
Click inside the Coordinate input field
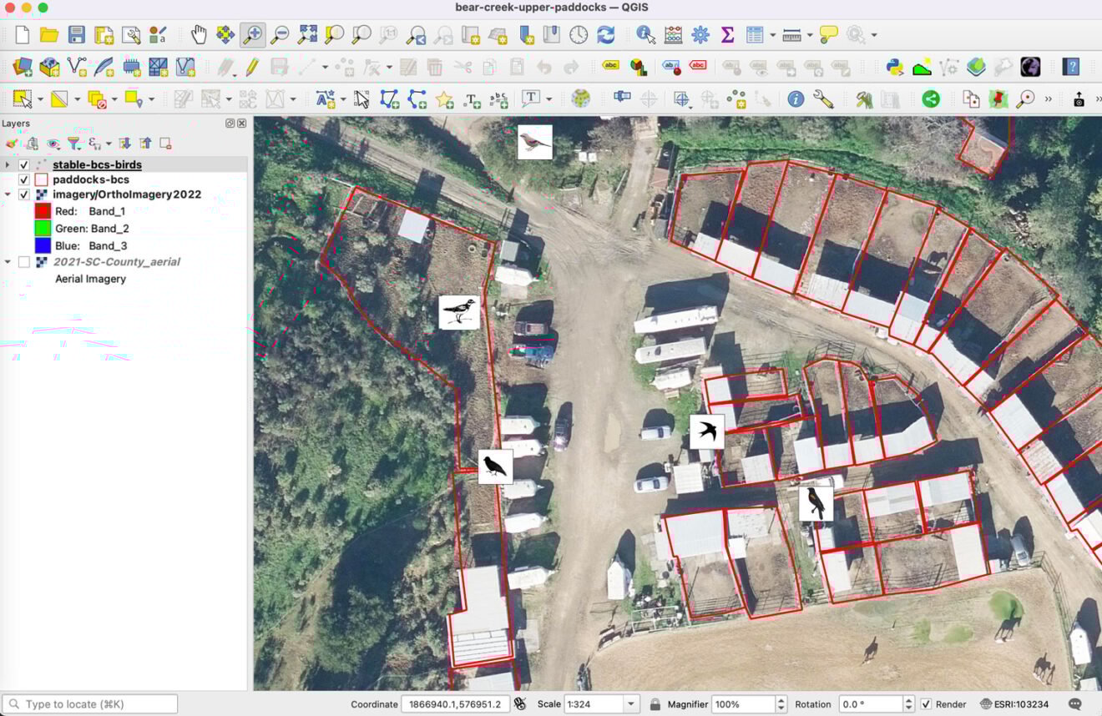click(455, 703)
